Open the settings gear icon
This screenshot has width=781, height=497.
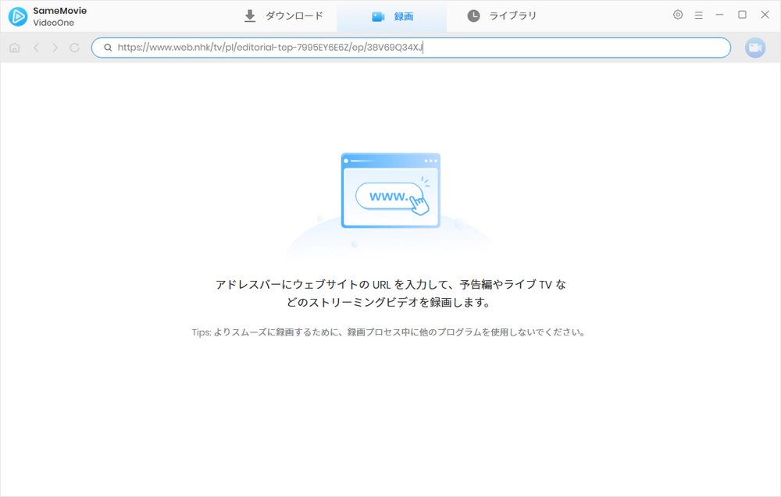click(x=678, y=14)
